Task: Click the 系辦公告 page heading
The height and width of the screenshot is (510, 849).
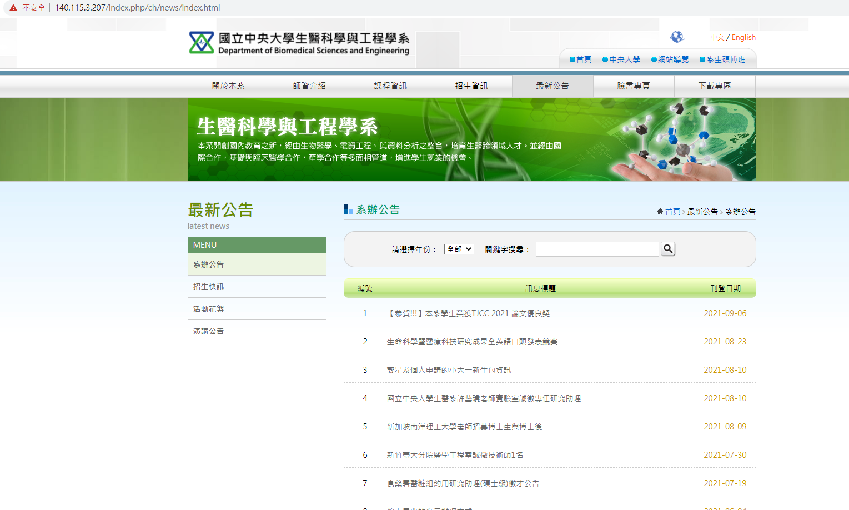Action: [x=378, y=210]
